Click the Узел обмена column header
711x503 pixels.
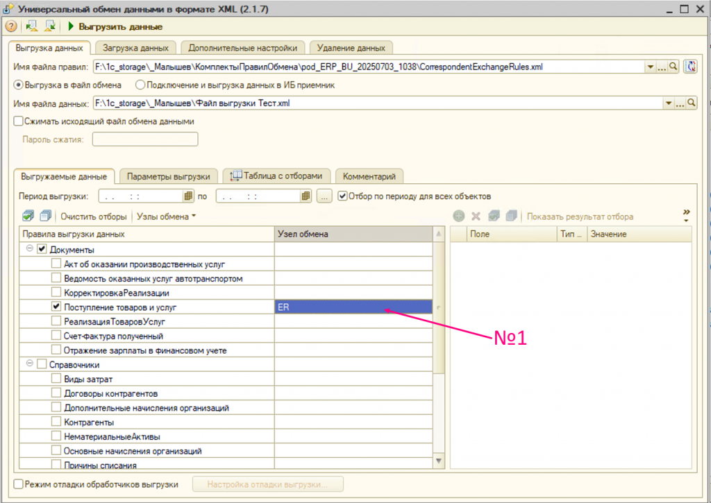pos(353,235)
